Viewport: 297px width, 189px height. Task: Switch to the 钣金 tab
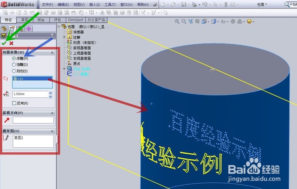[41, 20]
